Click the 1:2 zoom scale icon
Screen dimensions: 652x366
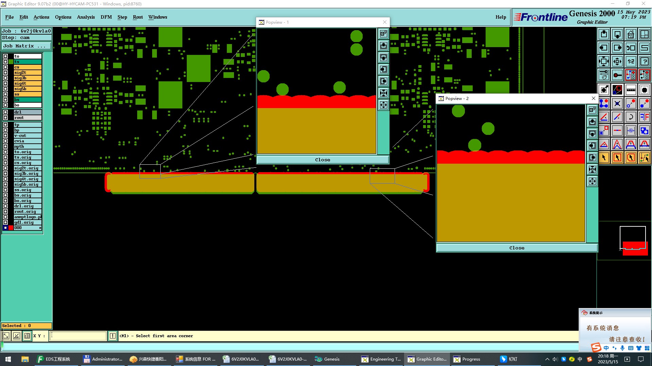631,61
